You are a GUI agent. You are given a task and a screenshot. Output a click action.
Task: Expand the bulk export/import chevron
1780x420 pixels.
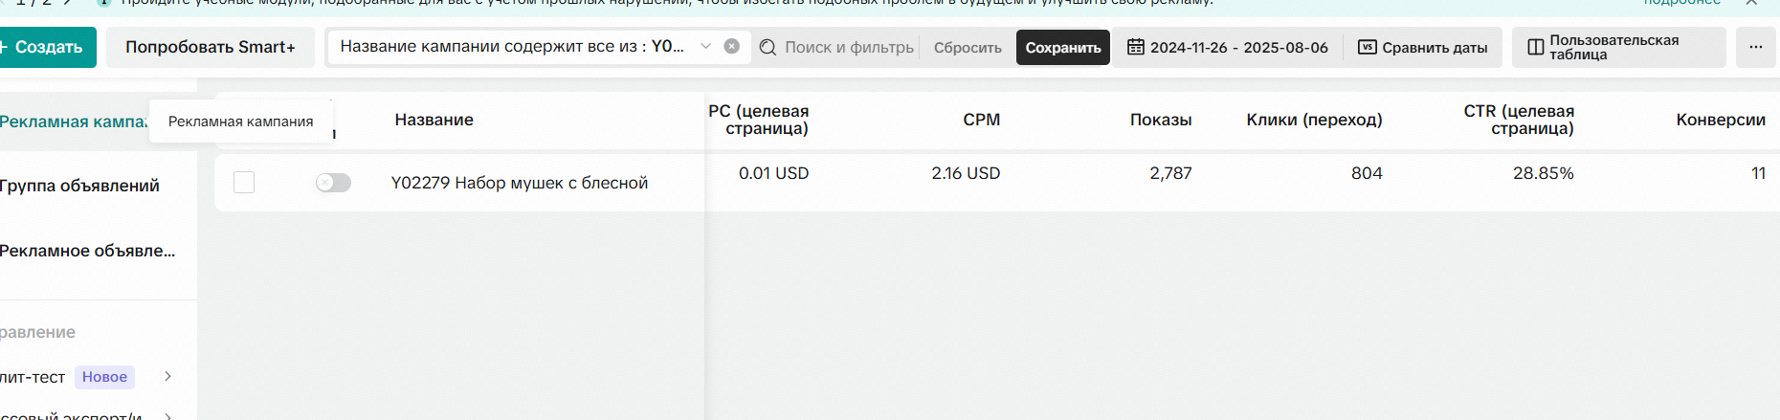pos(167,415)
